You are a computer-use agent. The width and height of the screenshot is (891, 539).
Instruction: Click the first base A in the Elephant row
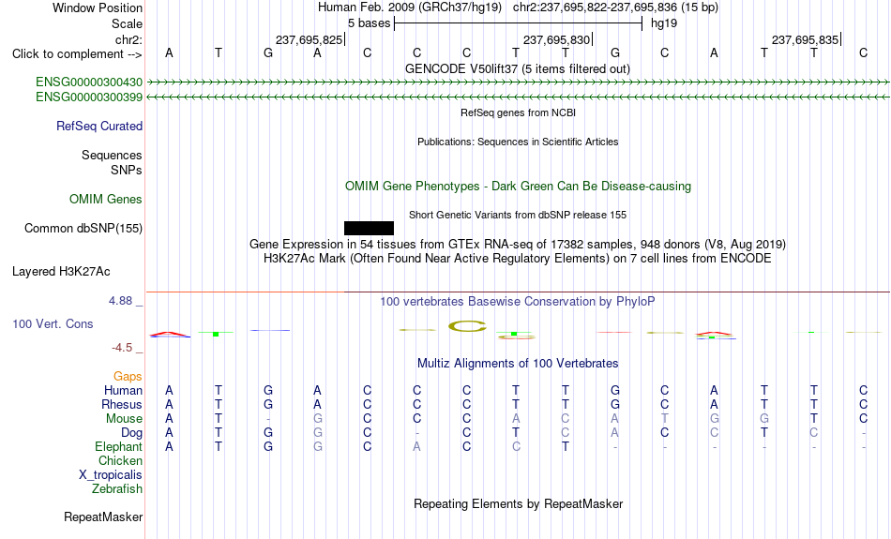click(x=169, y=447)
